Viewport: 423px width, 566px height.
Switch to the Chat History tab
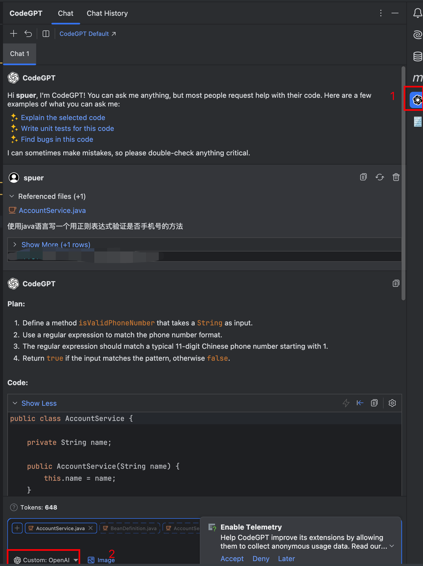click(107, 13)
